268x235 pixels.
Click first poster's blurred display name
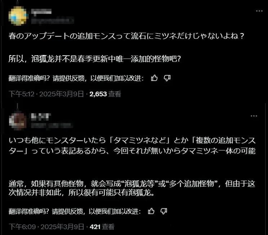pos(41,11)
